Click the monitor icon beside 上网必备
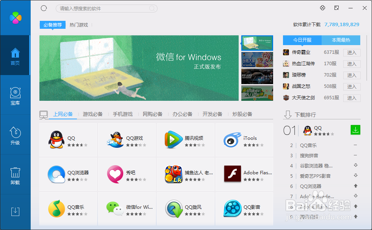 [44, 114]
